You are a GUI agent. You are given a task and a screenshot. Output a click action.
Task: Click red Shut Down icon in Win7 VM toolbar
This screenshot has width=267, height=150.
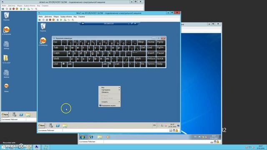click(x=50, y=20)
